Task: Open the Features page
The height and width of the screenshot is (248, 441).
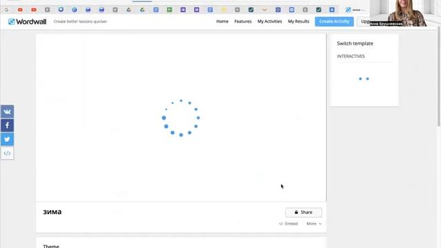Action: point(243,21)
